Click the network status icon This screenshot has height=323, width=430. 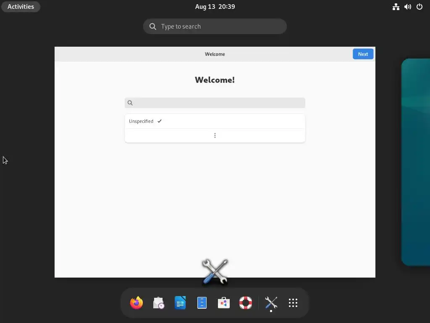pos(396,7)
